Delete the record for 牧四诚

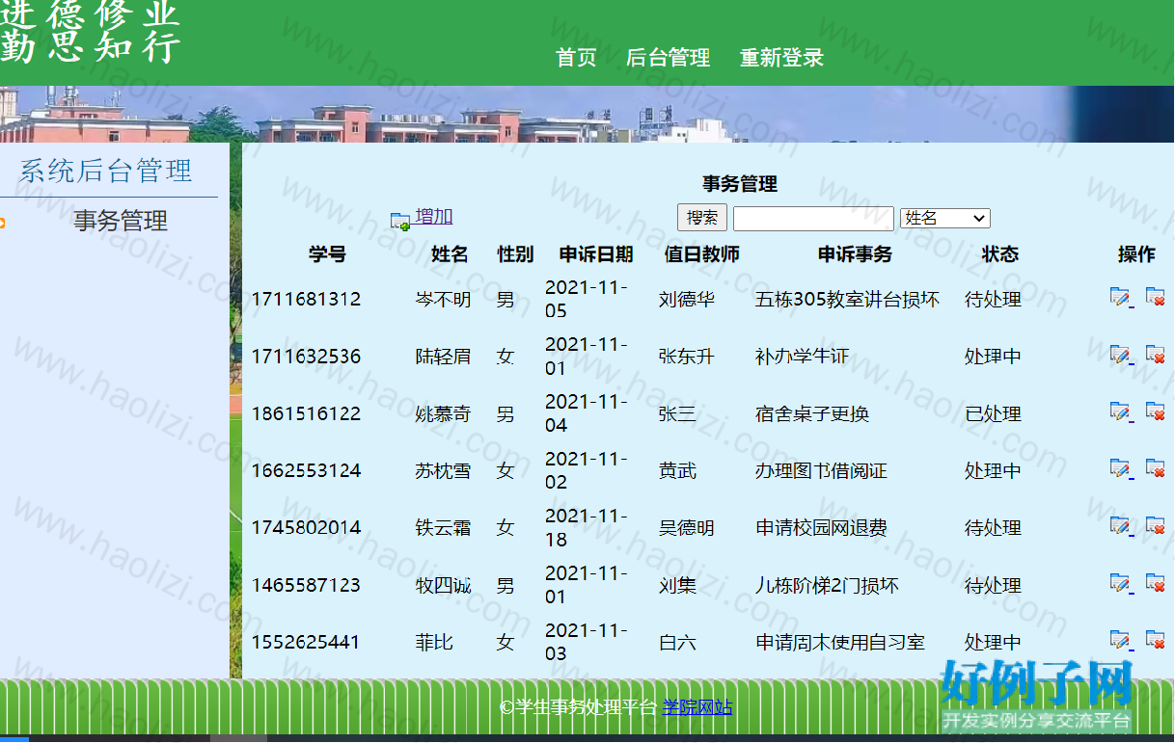(1155, 583)
